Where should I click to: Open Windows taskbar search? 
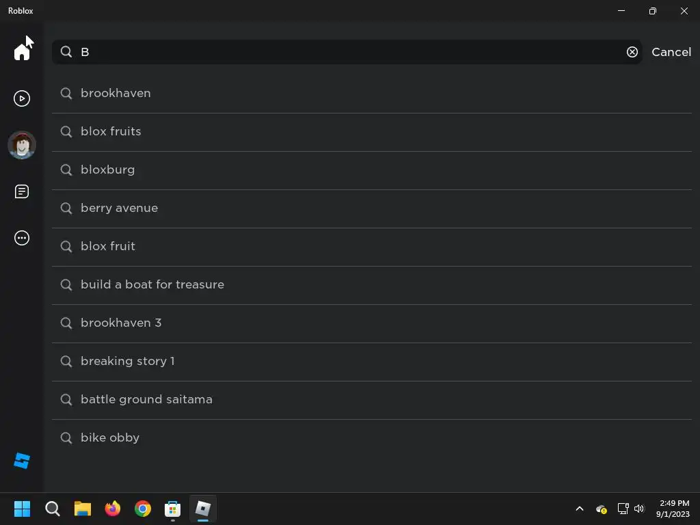(52, 509)
